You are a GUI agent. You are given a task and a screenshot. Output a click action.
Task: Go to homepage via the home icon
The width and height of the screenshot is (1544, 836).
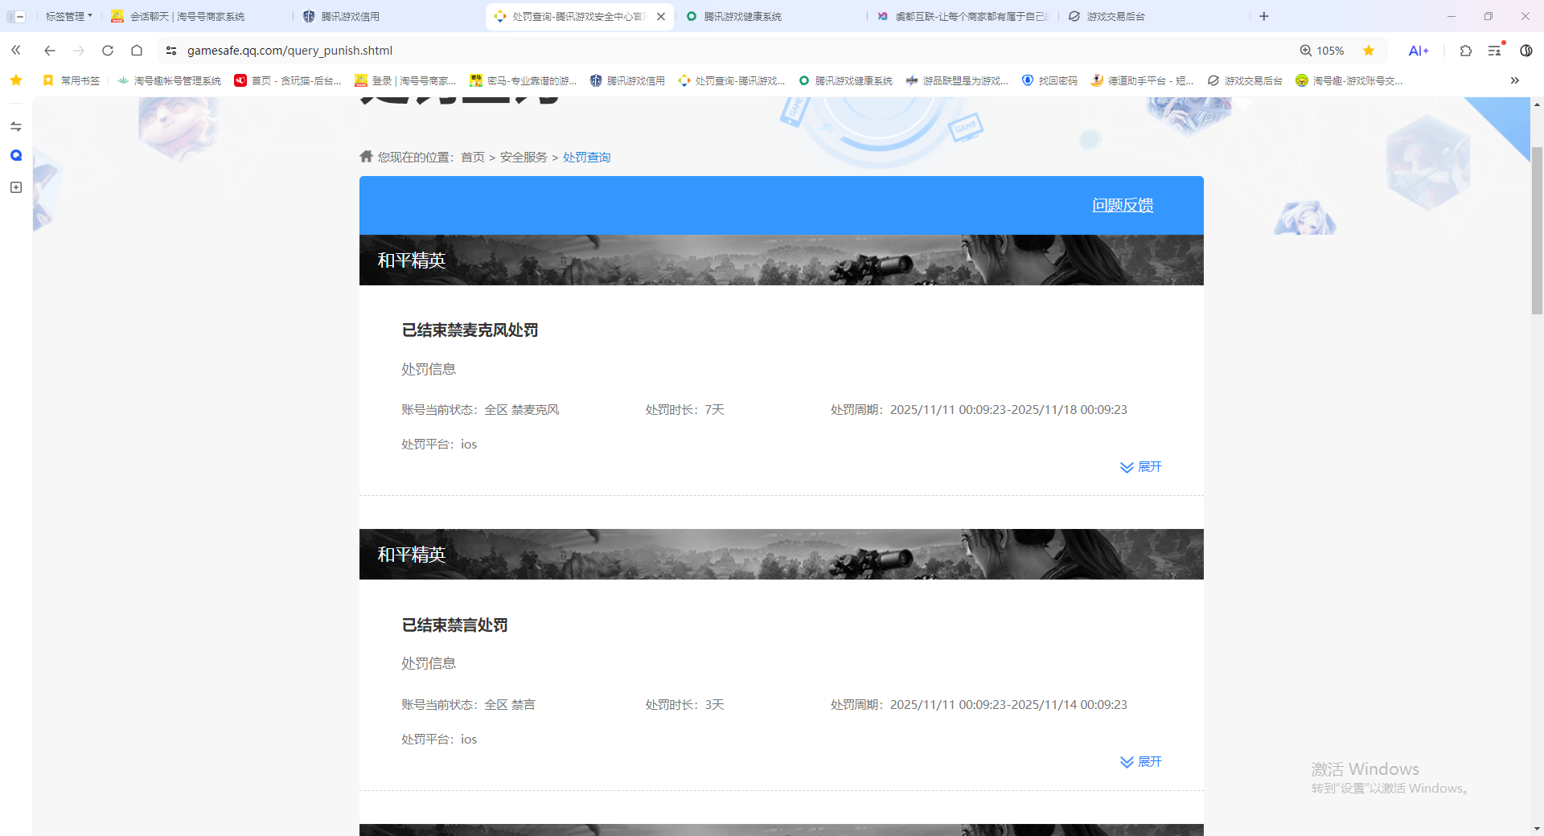[137, 50]
